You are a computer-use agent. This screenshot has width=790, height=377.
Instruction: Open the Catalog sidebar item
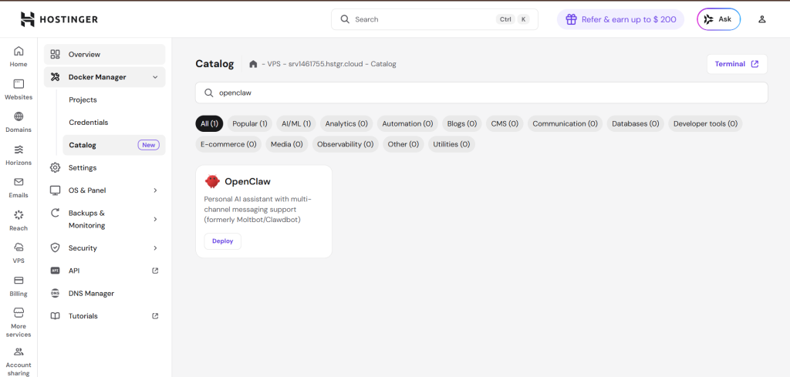point(114,145)
